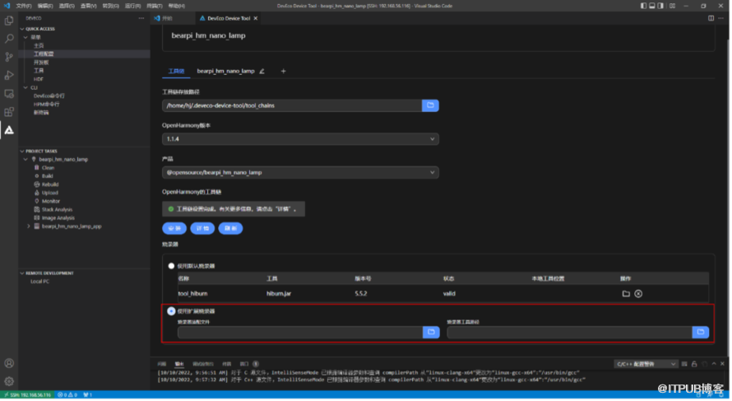Image resolution: width=732 pixels, height=401 pixels.
Task: Run the Upload project task
Action: pos(50,194)
